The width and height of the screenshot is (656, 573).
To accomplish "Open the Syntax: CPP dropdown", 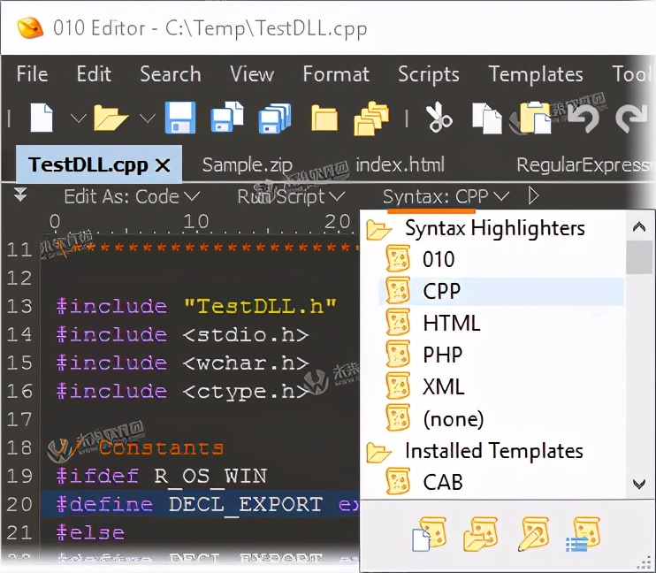I will coord(446,196).
